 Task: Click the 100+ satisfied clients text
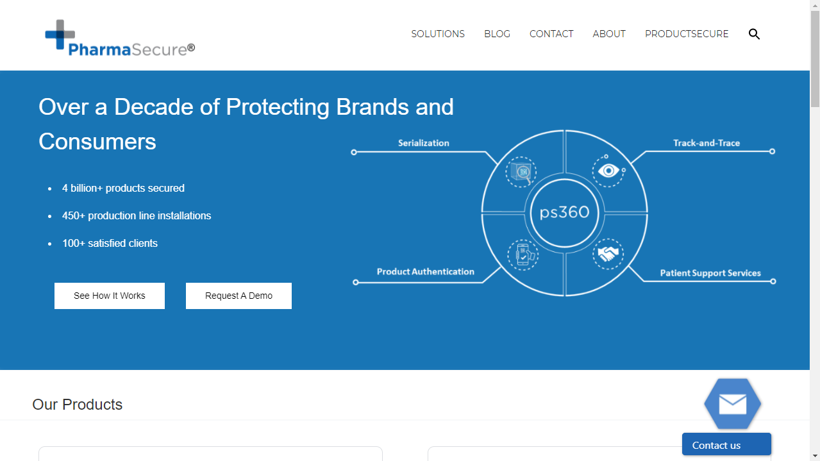click(110, 243)
